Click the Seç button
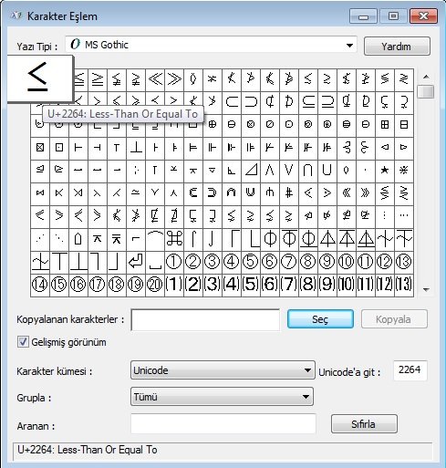 [x=320, y=319]
